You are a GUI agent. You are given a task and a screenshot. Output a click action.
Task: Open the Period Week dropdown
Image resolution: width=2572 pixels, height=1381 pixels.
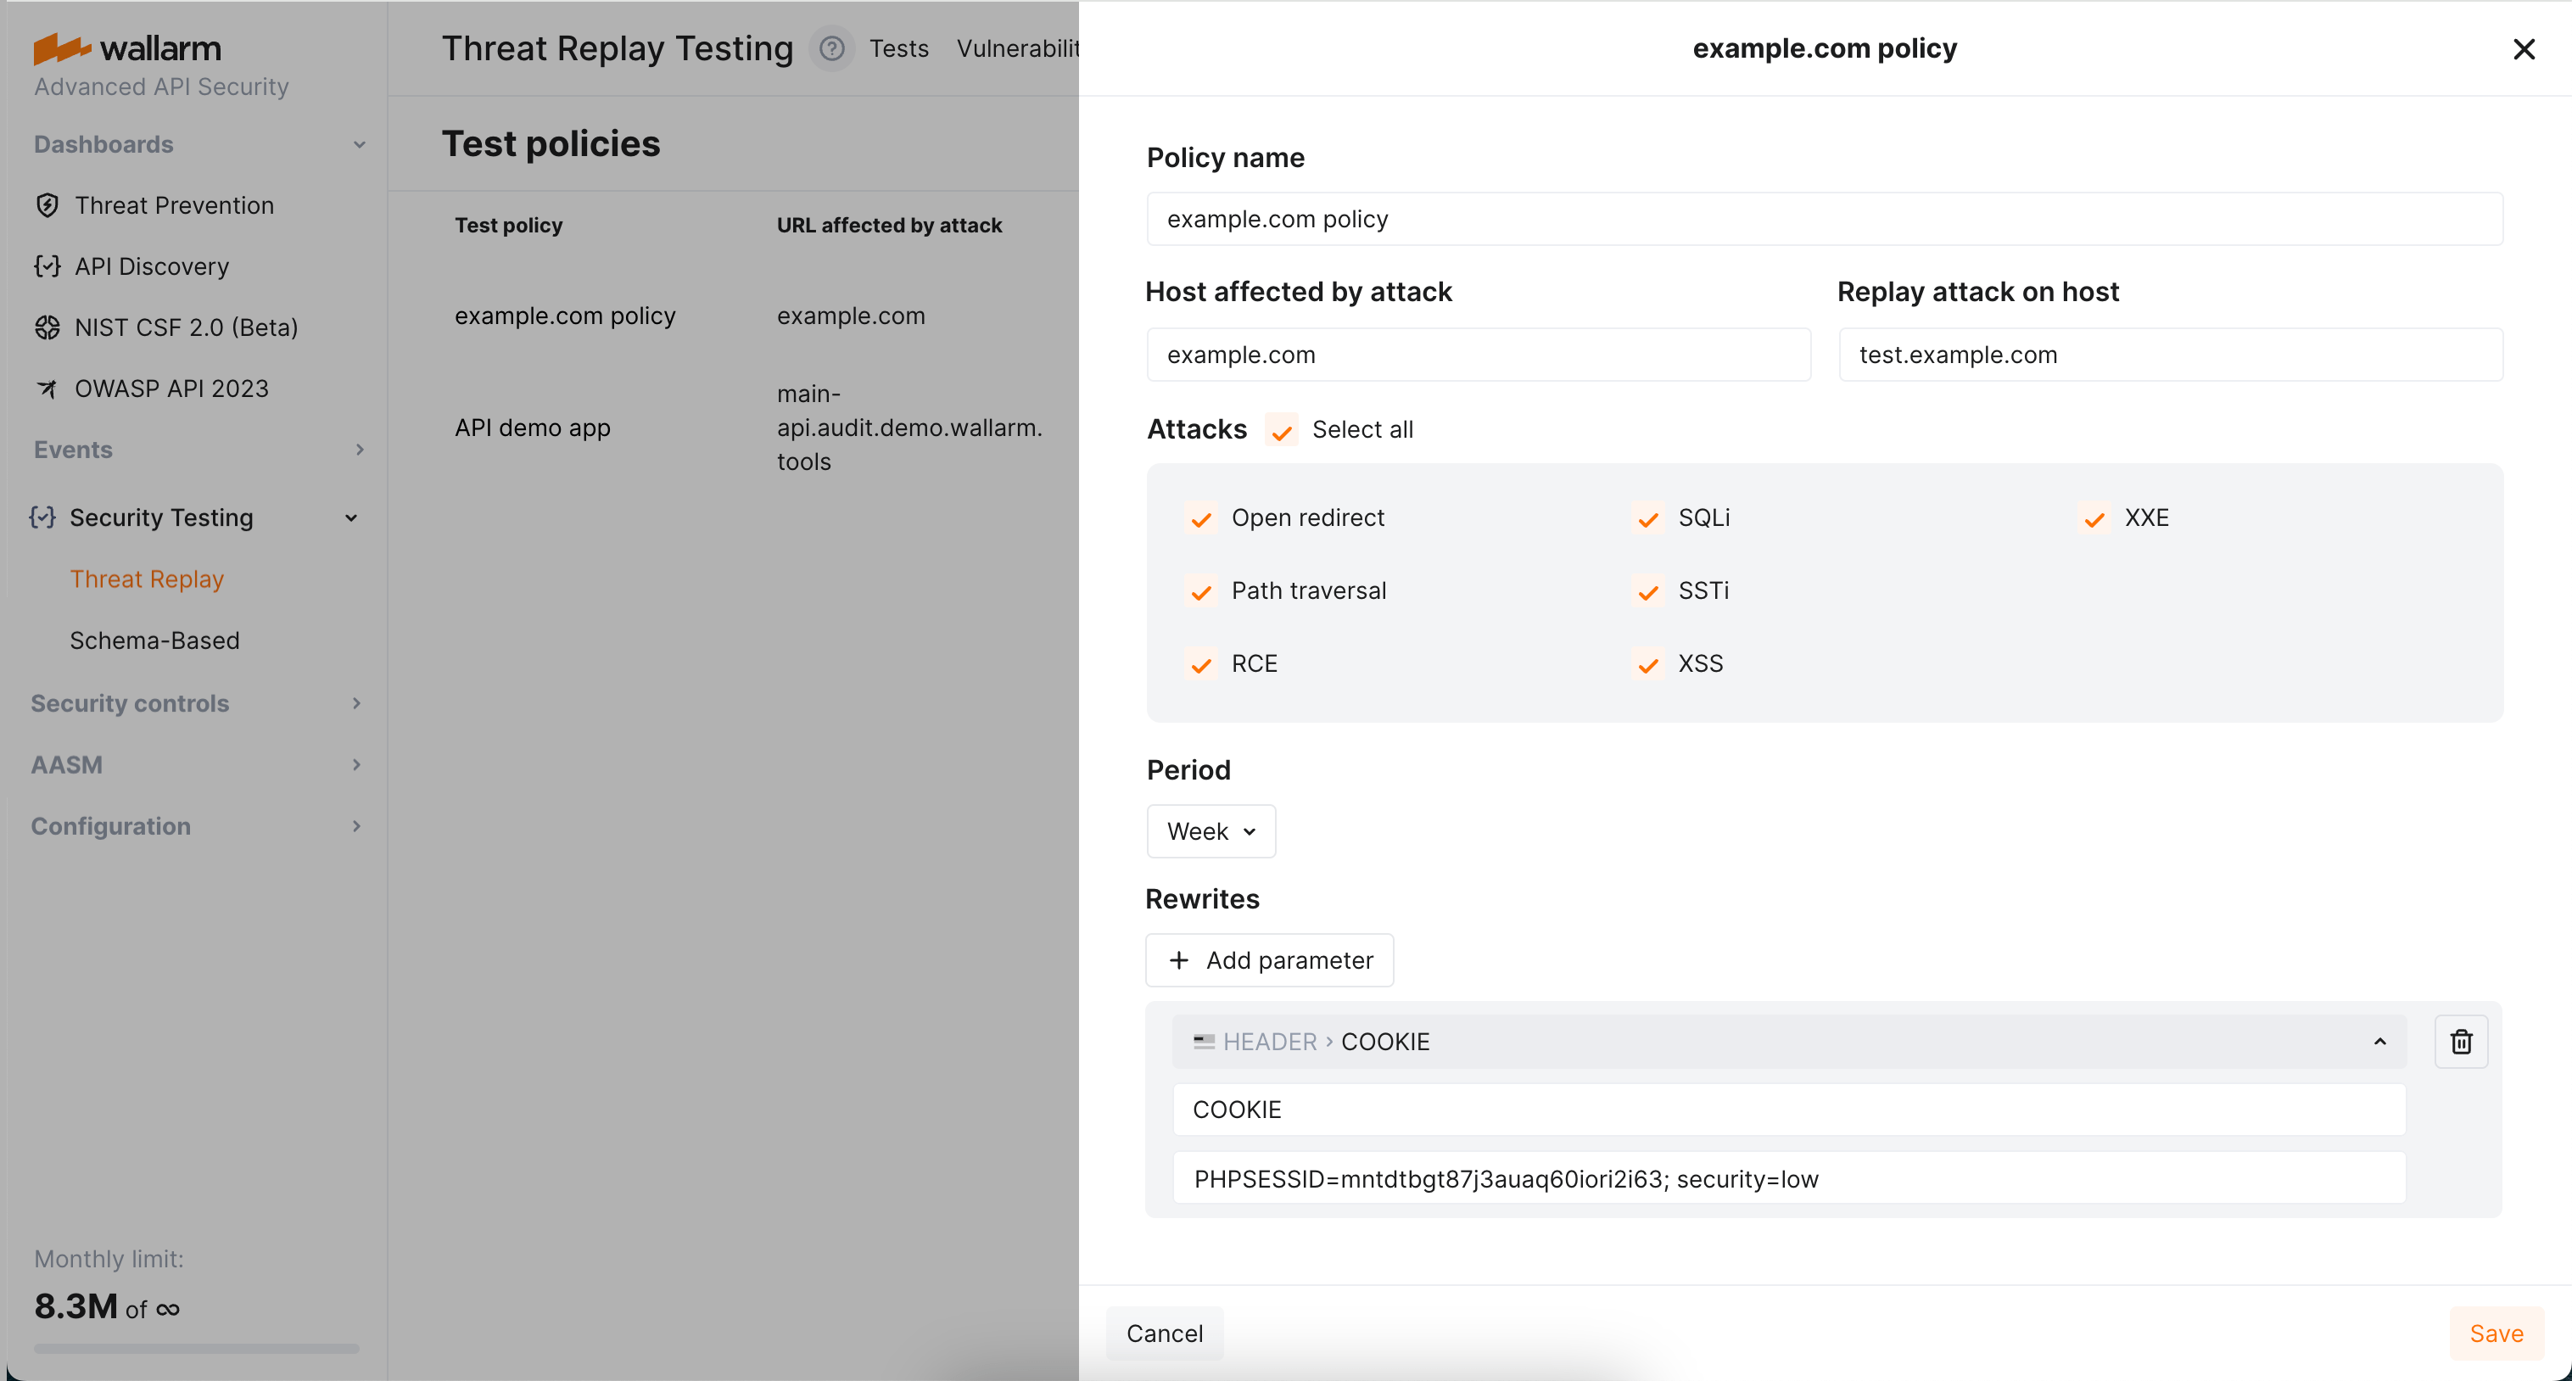coord(1211,830)
